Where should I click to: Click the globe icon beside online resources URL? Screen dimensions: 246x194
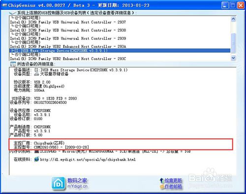(36, 159)
